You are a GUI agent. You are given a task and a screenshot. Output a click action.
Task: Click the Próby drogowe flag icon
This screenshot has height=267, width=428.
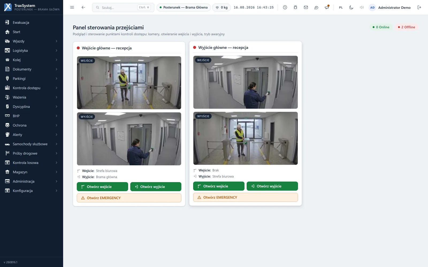pos(7,153)
